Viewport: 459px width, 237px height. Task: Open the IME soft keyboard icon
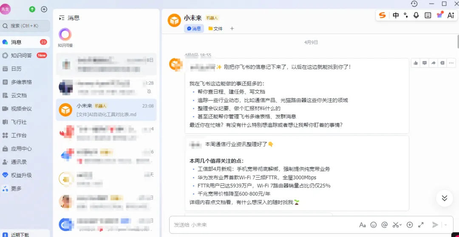click(x=428, y=16)
